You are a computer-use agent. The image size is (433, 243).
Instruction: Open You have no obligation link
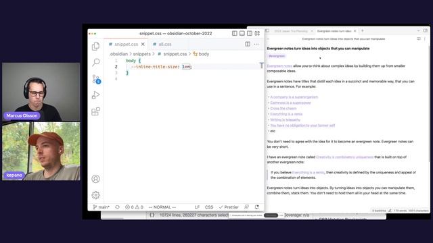point(302,126)
